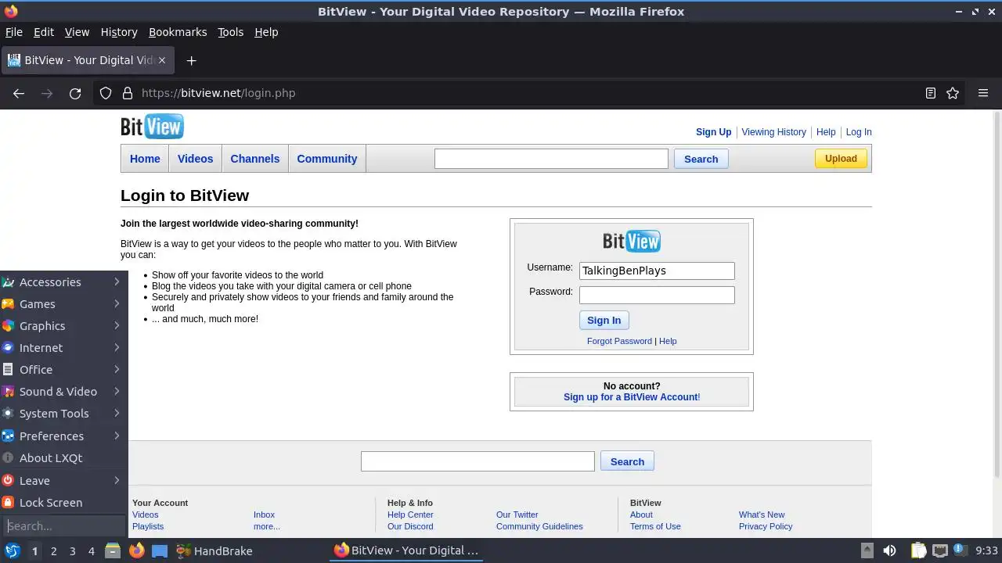Click the top Search button
The width and height of the screenshot is (1002, 563).
[x=701, y=159]
